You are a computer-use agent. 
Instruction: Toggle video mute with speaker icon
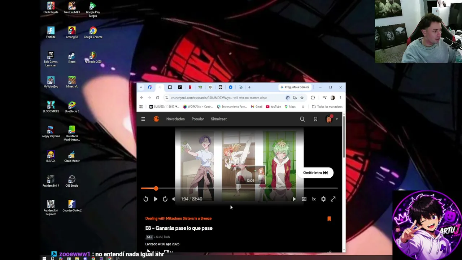(x=174, y=199)
